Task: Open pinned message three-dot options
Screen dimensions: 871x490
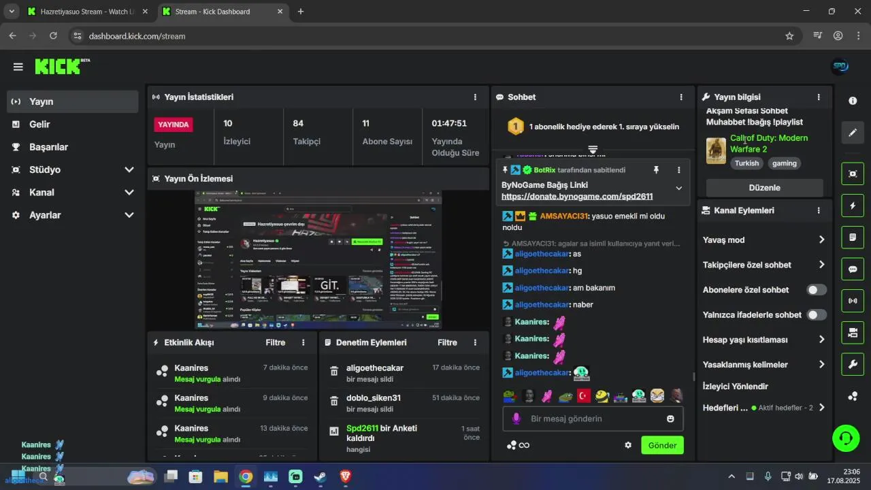Action: (x=678, y=170)
